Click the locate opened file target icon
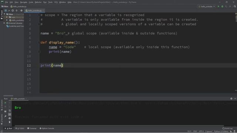This screenshot has width=237, height=133. pos(13,11)
